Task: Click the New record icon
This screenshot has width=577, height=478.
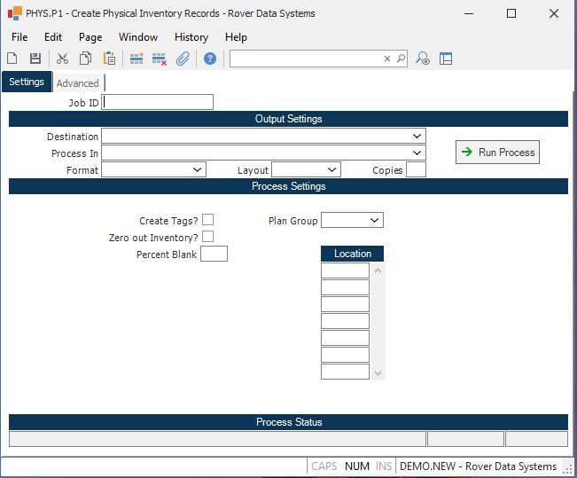Action: [x=12, y=59]
